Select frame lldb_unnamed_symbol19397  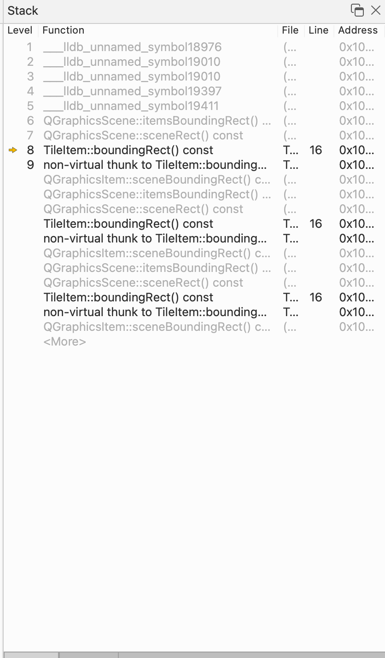coord(132,91)
